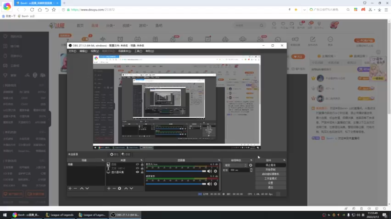Open the OBS Edit menu

pos(83,51)
